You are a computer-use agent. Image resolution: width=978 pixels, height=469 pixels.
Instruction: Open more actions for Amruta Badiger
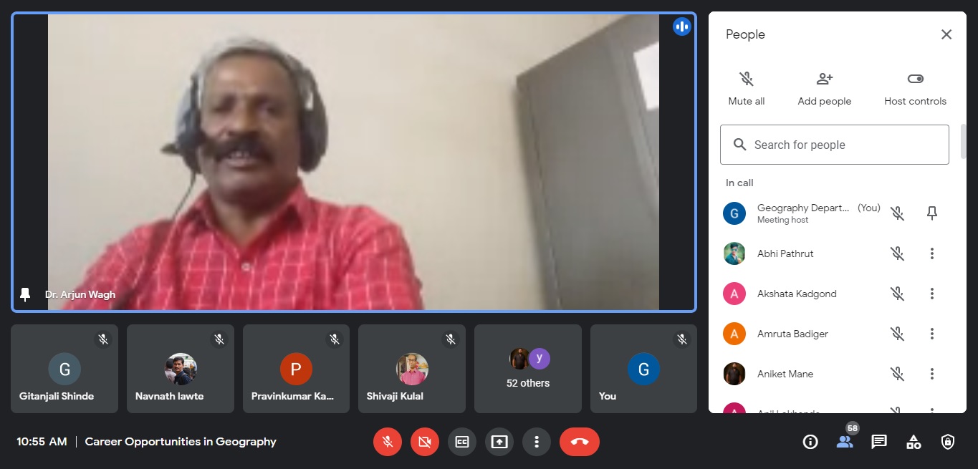click(932, 334)
